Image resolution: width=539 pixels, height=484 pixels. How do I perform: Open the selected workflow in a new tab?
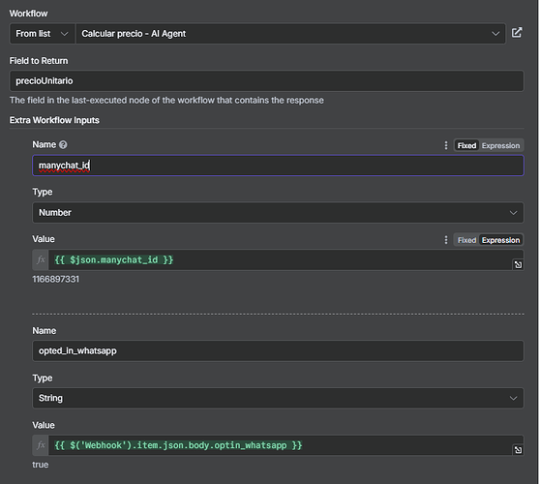517,33
